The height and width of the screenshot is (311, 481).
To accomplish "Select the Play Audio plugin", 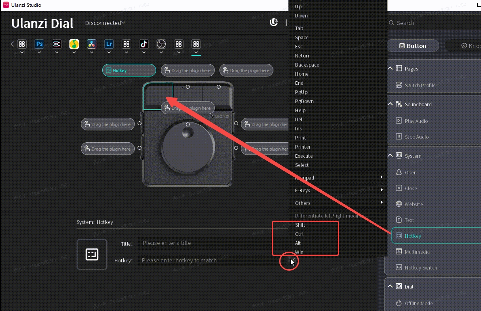I will coord(416,121).
